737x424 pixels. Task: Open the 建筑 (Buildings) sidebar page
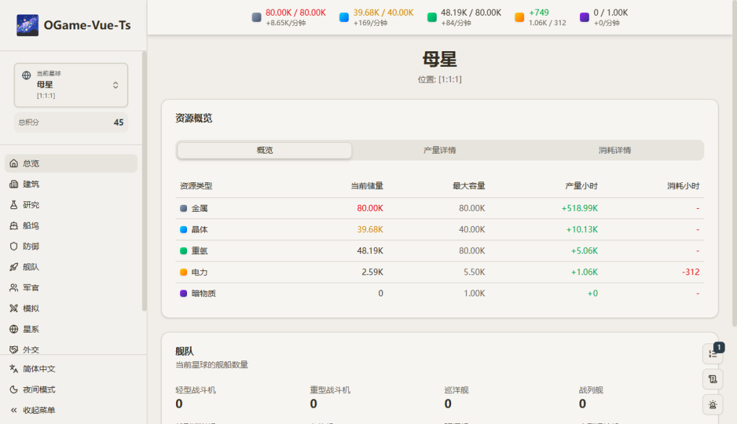pos(31,184)
